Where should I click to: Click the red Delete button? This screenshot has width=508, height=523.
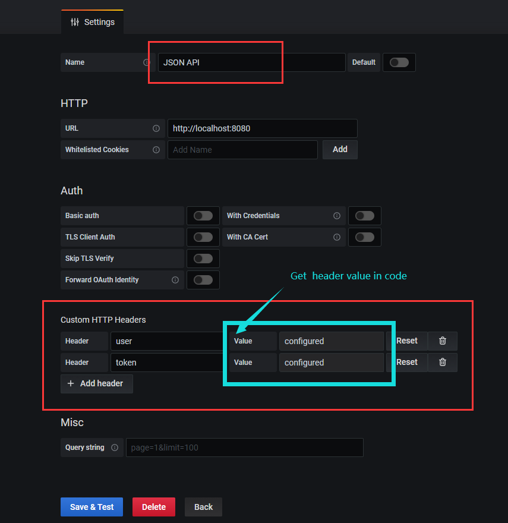click(154, 507)
